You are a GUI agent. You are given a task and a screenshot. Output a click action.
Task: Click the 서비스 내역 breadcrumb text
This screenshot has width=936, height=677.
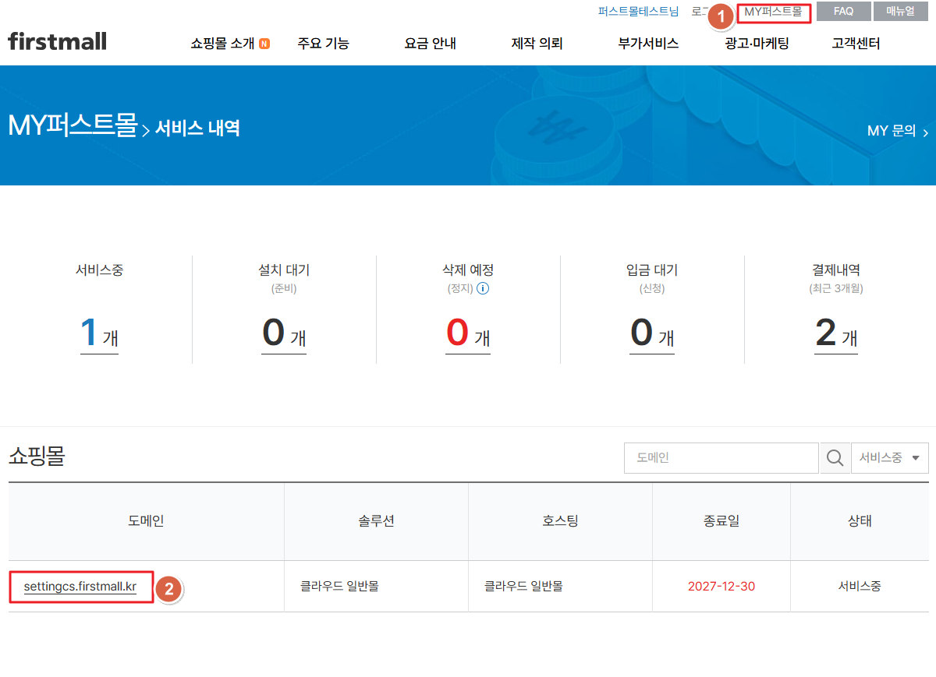(197, 129)
